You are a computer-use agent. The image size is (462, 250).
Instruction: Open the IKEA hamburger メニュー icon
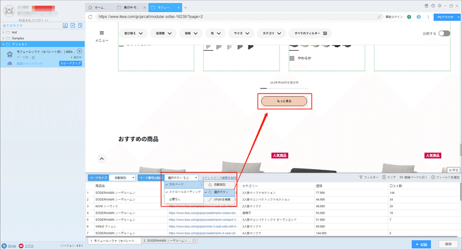pyautogui.click(x=102, y=33)
